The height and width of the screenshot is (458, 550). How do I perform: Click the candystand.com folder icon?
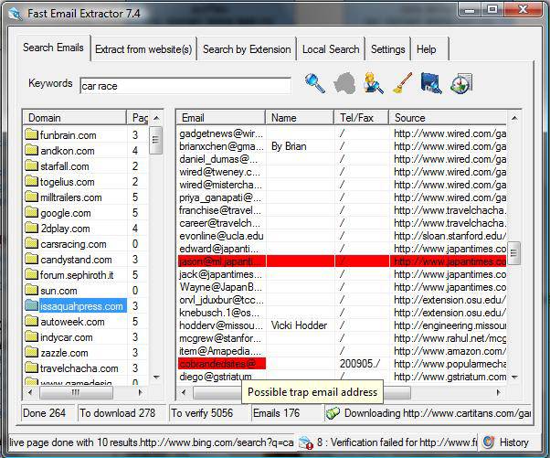(32, 259)
